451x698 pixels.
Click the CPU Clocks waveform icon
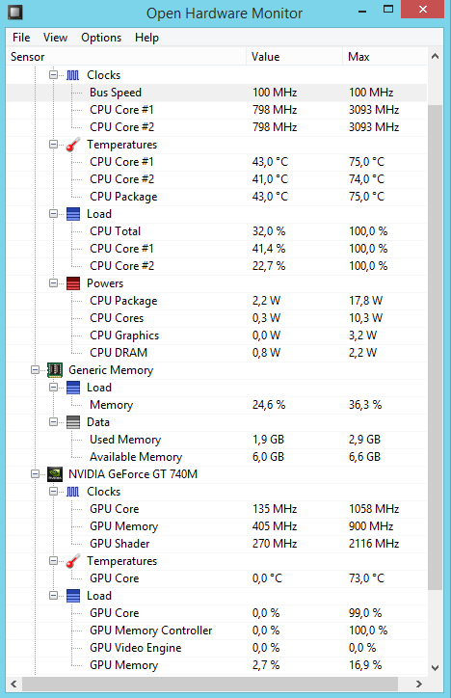click(x=73, y=75)
